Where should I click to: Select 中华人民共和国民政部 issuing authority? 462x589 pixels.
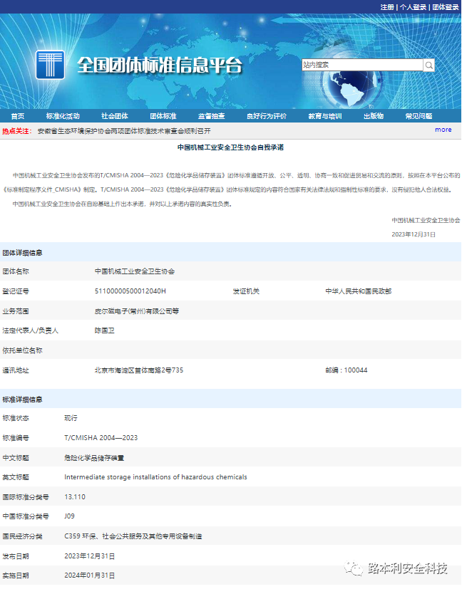point(359,291)
